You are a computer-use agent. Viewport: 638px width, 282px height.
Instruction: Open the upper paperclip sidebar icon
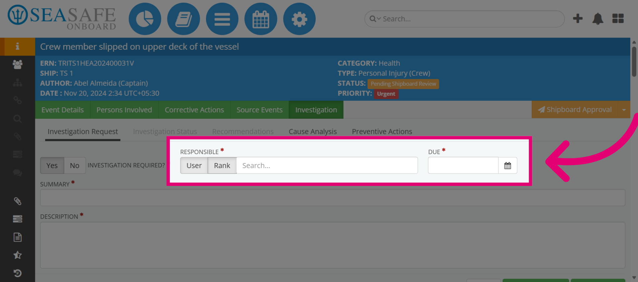17,137
